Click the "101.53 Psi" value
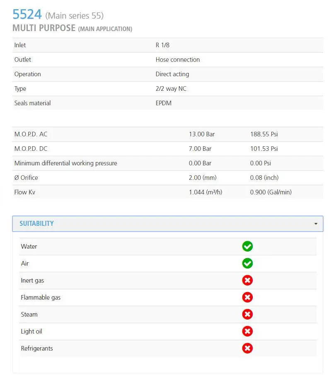The width and height of the screenshot is (329, 375). click(x=264, y=149)
